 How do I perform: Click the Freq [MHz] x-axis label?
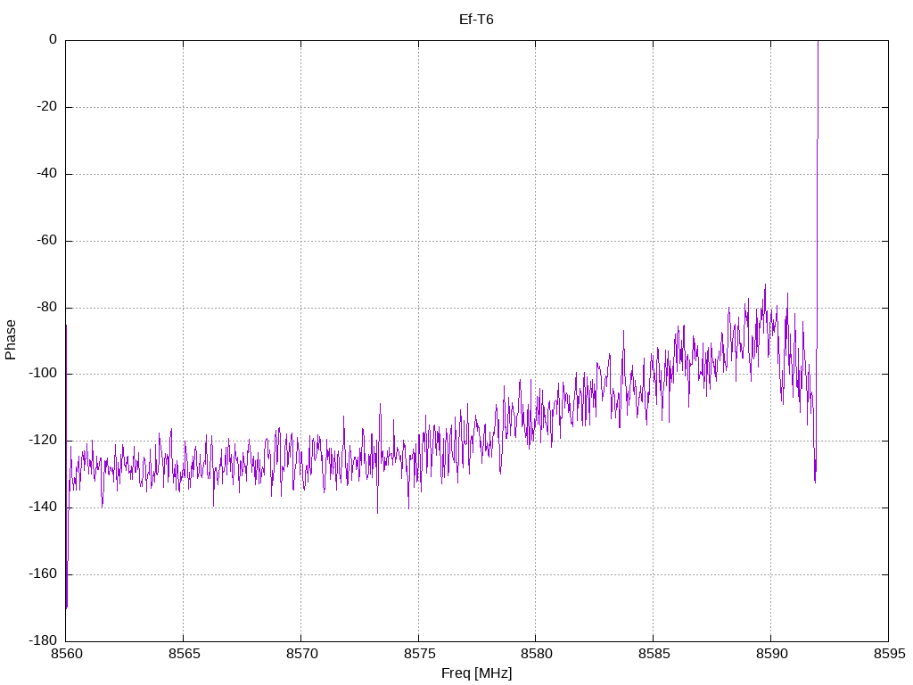(x=476, y=673)
